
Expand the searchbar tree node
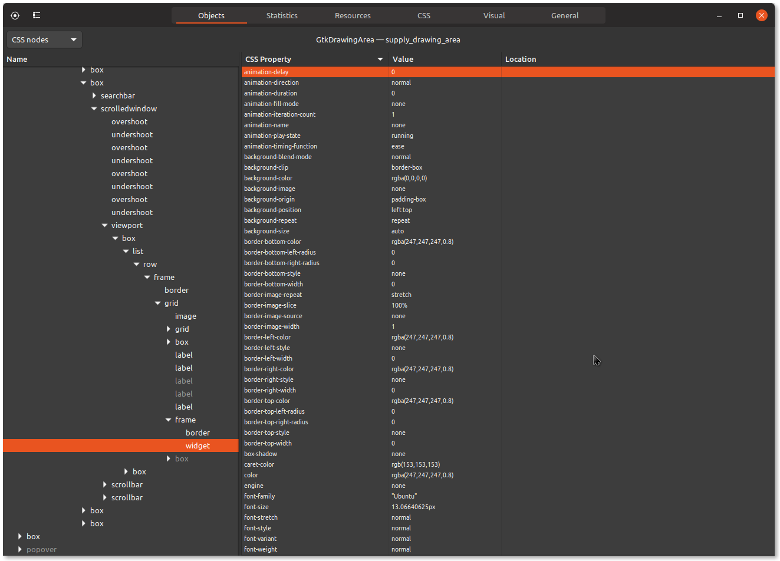tap(94, 95)
